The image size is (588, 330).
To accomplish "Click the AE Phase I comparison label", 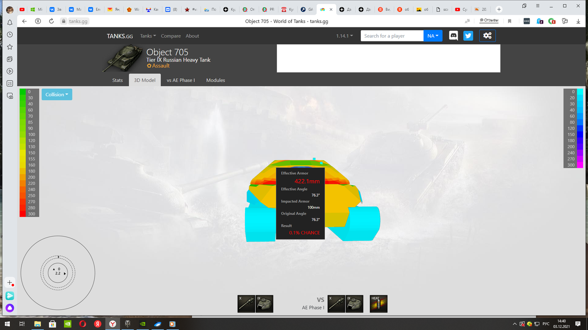I will click(x=313, y=308).
